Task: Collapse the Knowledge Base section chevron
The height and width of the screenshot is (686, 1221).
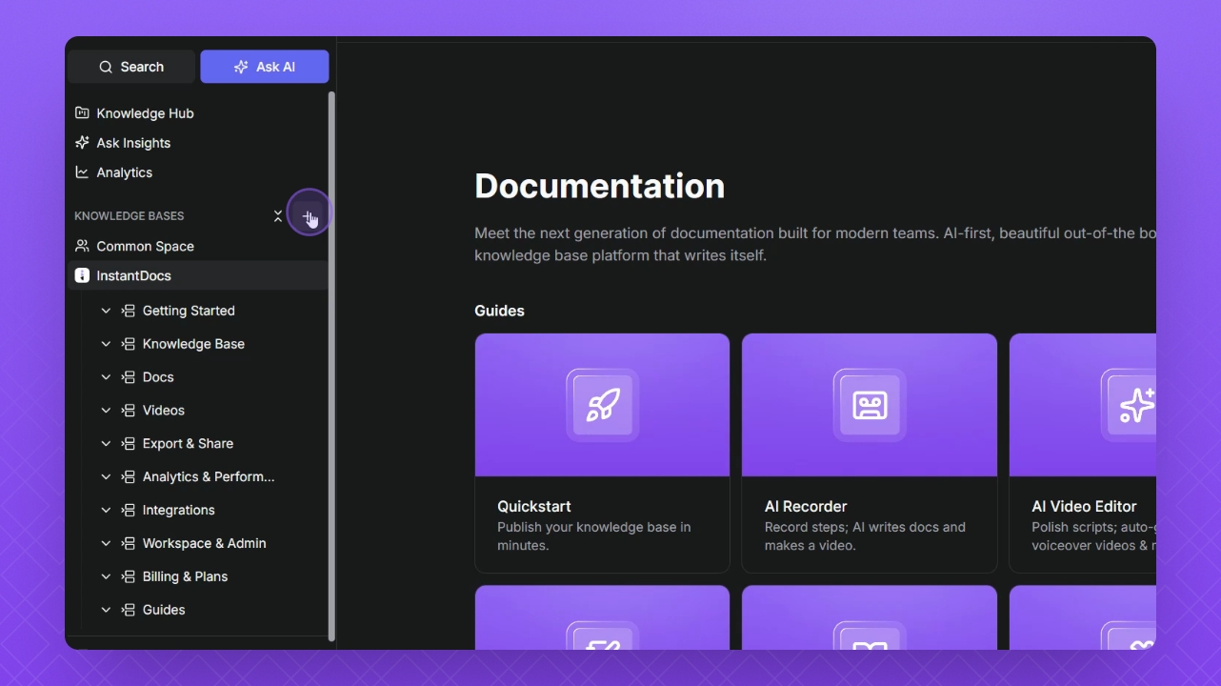Action: pyautogui.click(x=106, y=344)
